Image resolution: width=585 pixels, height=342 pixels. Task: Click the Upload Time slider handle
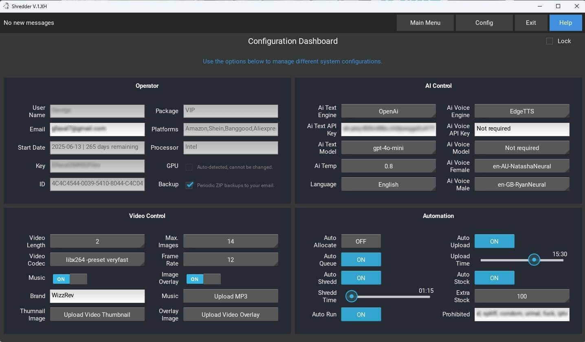coord(534,259)
